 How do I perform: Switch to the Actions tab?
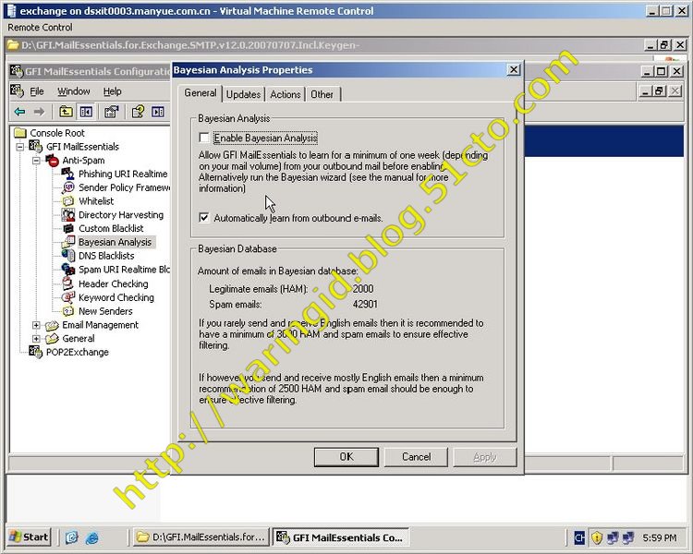click(x=285, y=94)
